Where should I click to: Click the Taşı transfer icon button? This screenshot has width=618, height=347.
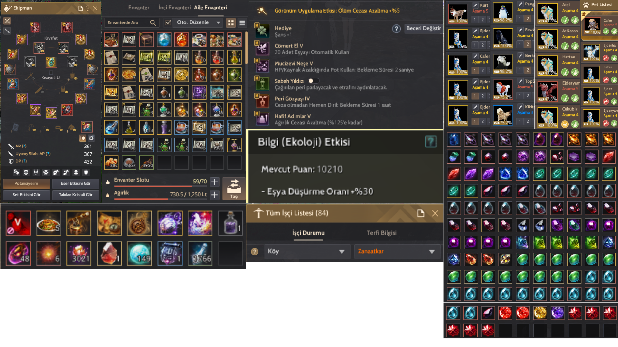pyautogui.click(x=234, y=188)
